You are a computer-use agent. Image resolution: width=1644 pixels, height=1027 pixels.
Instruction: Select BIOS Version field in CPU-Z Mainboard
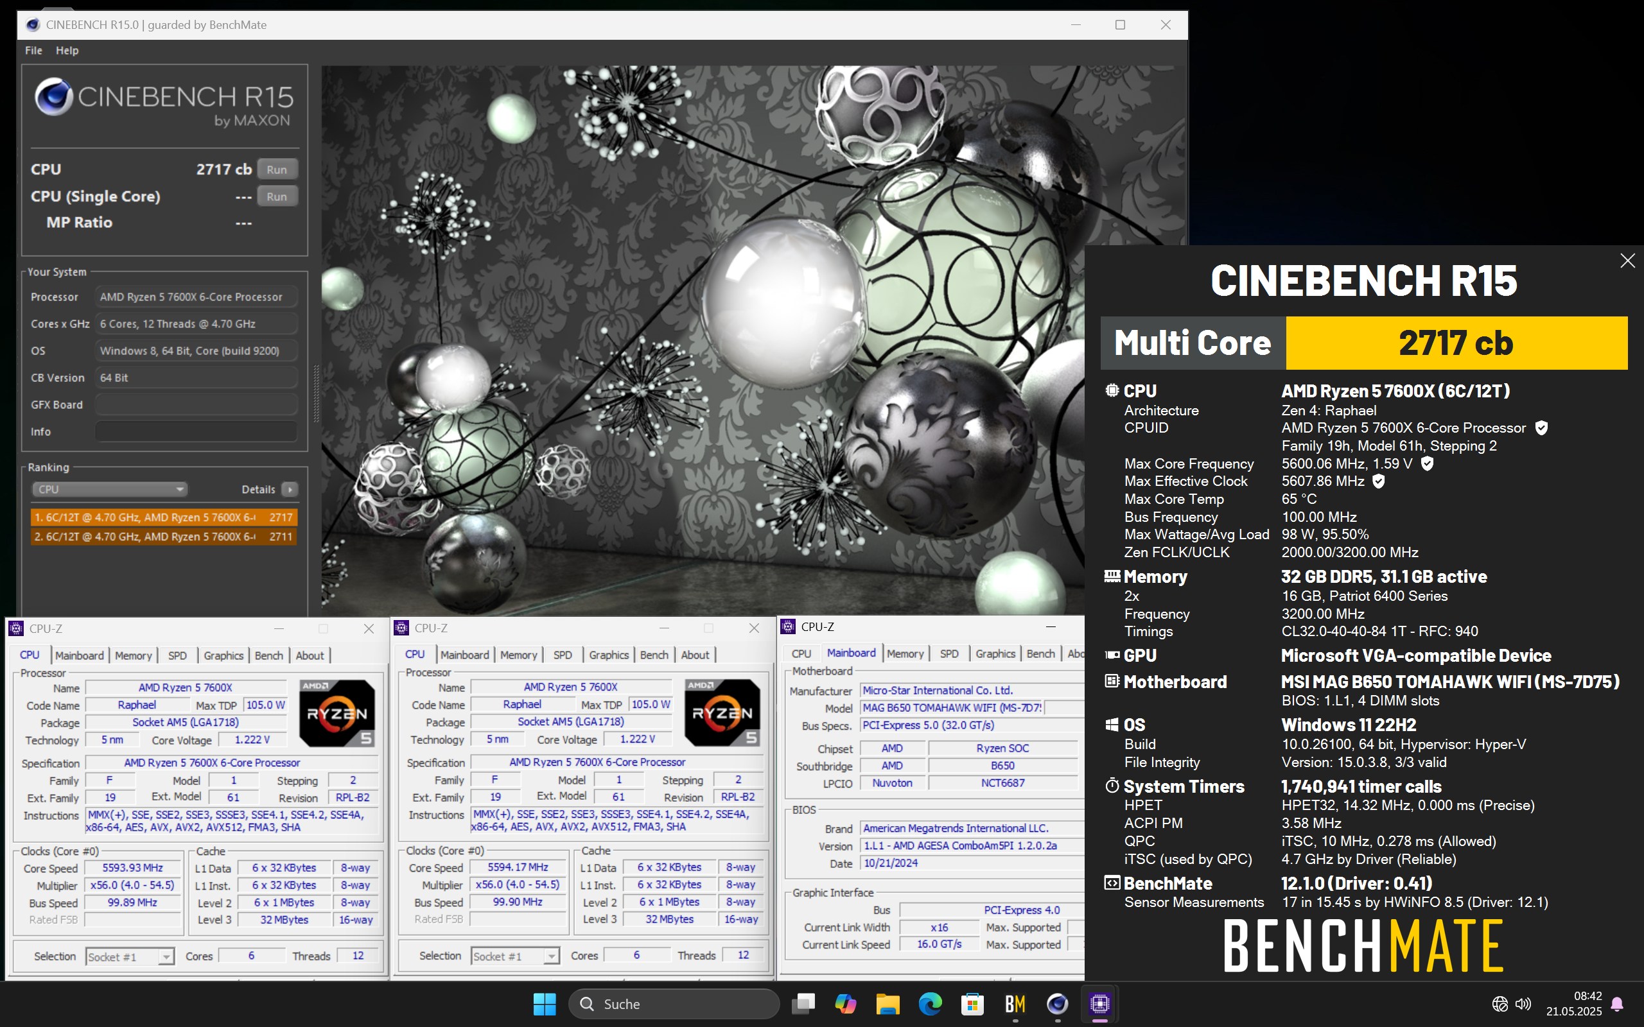[x=972, y=845]
